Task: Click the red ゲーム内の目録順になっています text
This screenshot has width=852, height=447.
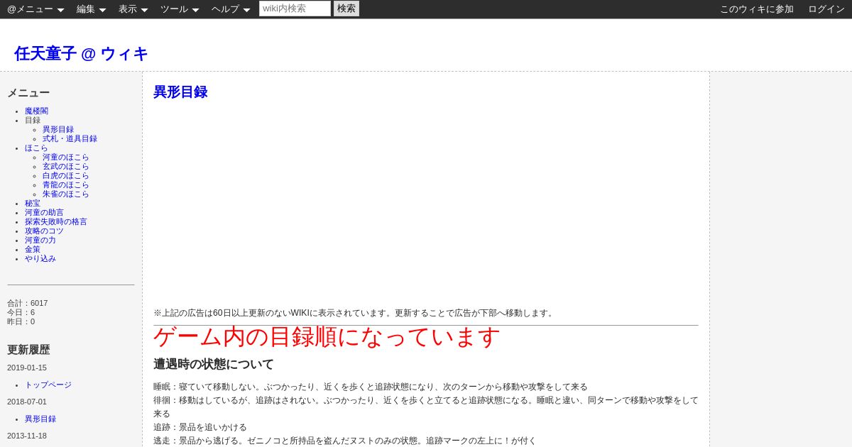Action: (x=327, y=337)
